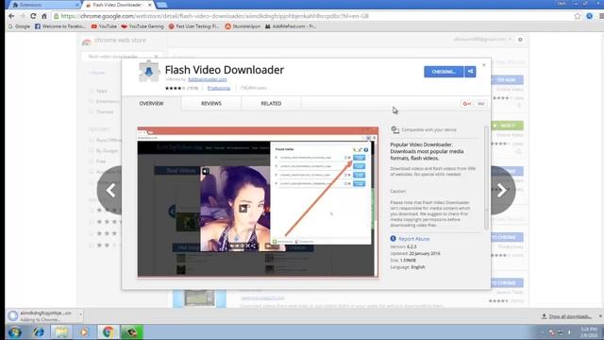Open the Chrome user profile icon

click(589, 16)
